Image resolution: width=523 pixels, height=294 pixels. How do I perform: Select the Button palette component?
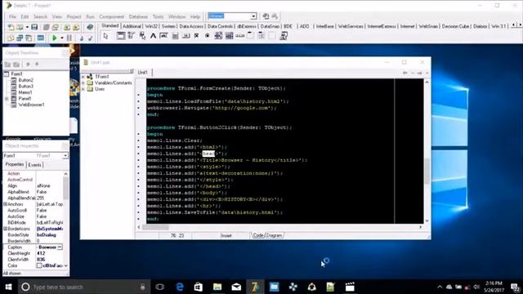tap(186, 36)
